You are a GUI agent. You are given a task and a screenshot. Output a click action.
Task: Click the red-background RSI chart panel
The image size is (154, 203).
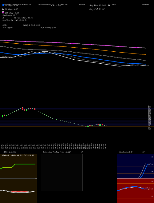click(135, 191)
